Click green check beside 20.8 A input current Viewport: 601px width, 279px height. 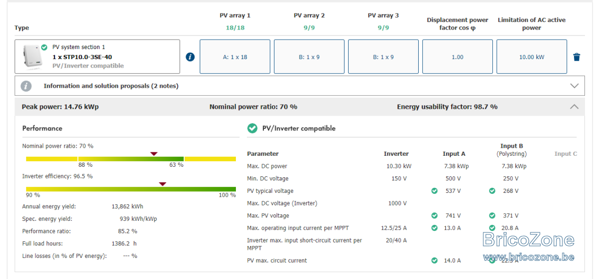492,228
